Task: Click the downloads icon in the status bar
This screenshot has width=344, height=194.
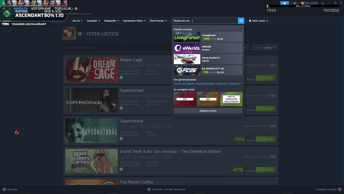Action: click(149, 189)
